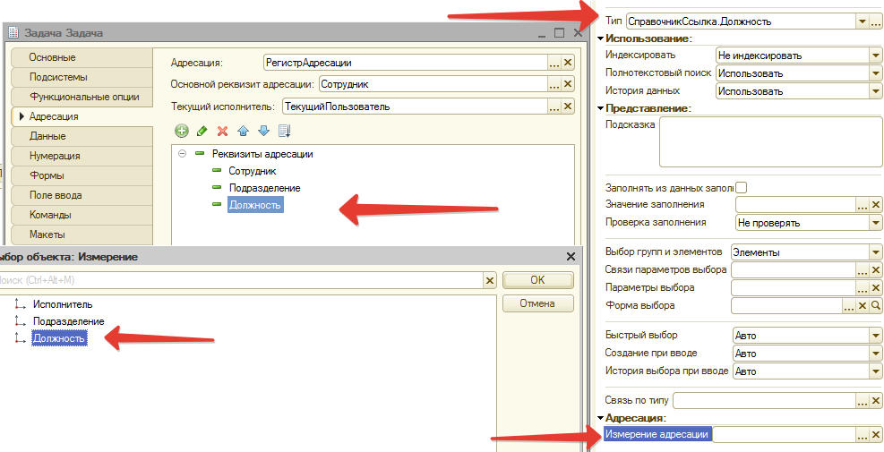Click the Измерение адресации input field

coord(785,434)
